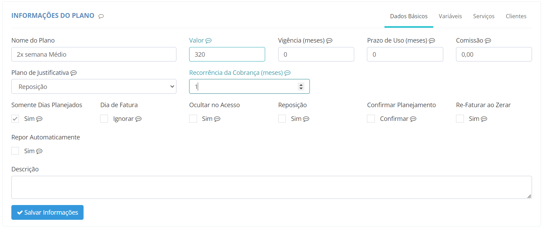The width and height of the screenshot is (543, 227).
Task: Go to the Clientes tab
Action: pos(516,16)
